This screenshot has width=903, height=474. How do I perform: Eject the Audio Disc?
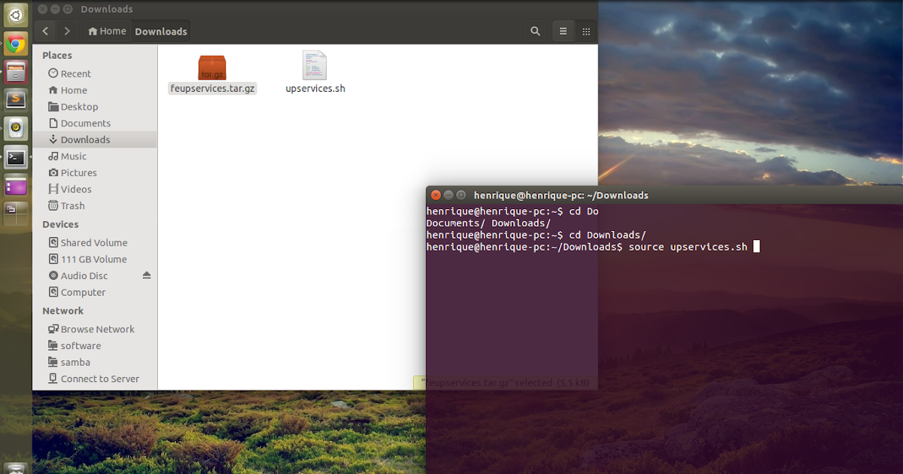[147, 275]
